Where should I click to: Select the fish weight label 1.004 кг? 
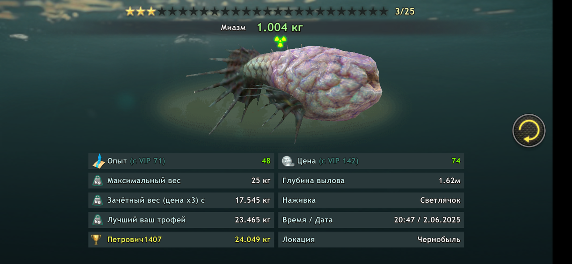280,27
